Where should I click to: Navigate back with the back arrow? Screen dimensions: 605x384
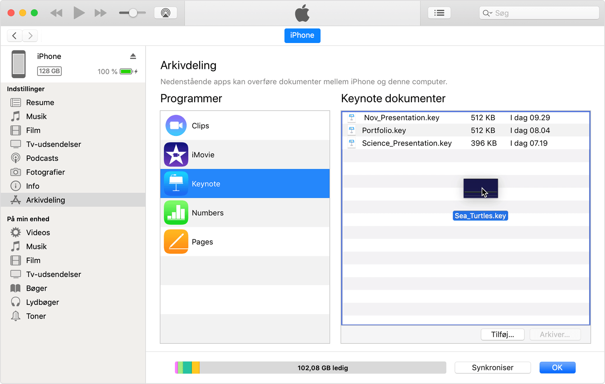14,35
